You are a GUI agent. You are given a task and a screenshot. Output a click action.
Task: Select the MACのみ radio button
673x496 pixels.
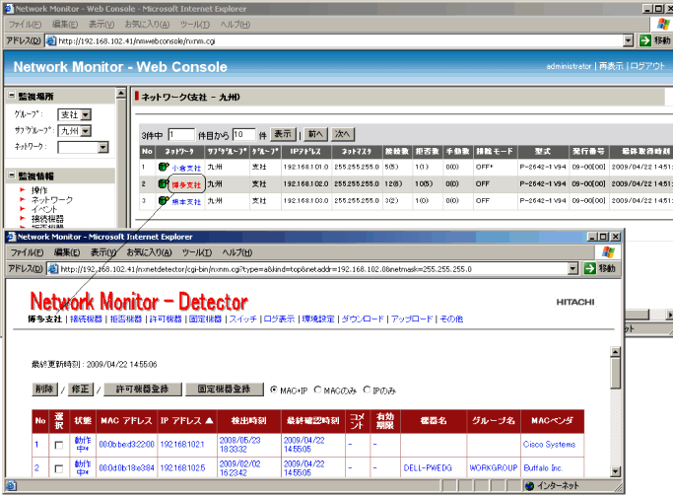coord(320,389)
